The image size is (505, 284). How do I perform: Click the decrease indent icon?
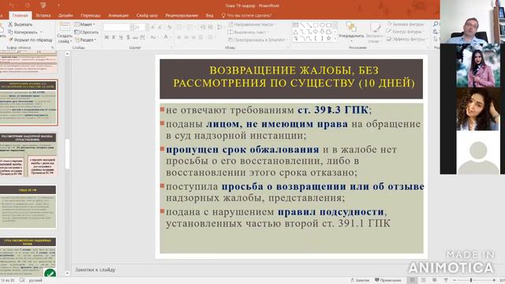tap(203, 28)
